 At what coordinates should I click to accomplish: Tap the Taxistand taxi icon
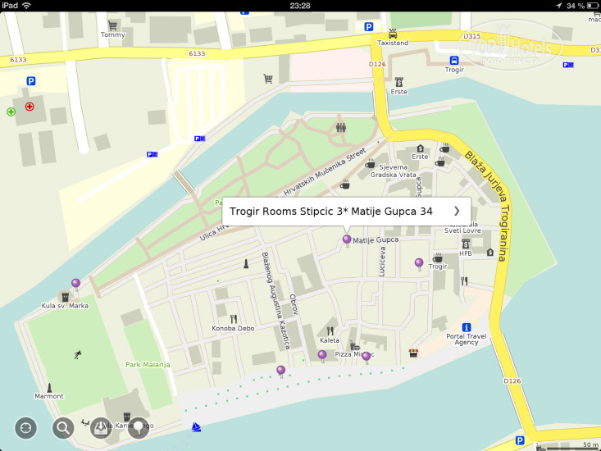(x=393, y=34)
